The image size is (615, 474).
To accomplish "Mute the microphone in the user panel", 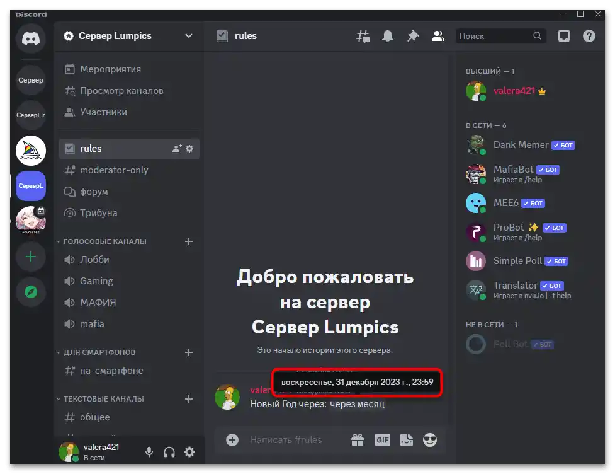I will 149,452.
